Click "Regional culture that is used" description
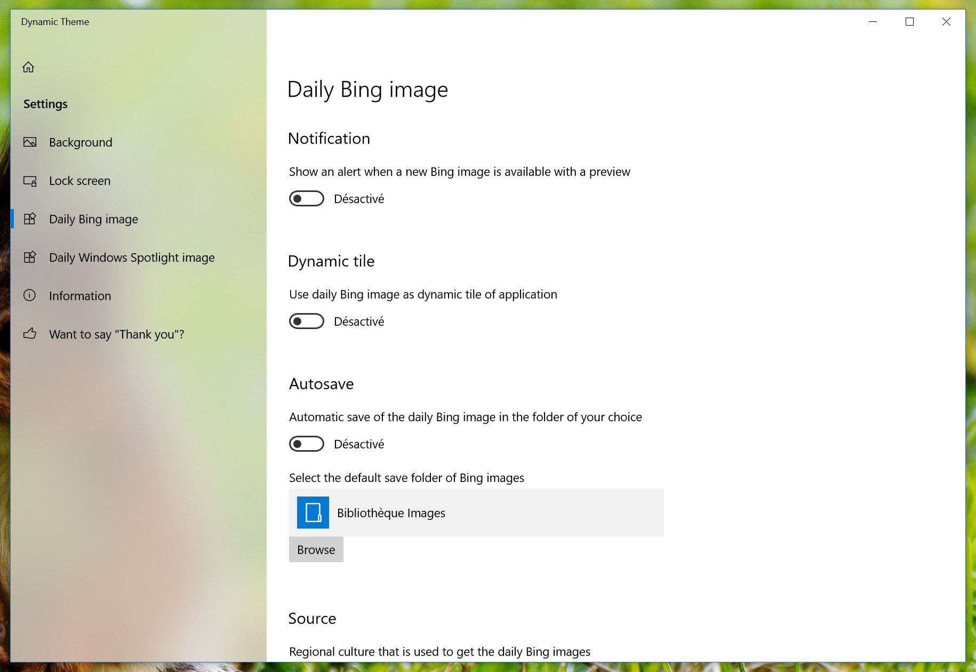The width and height of the screenshot is (976, 672). pos(439,652)
